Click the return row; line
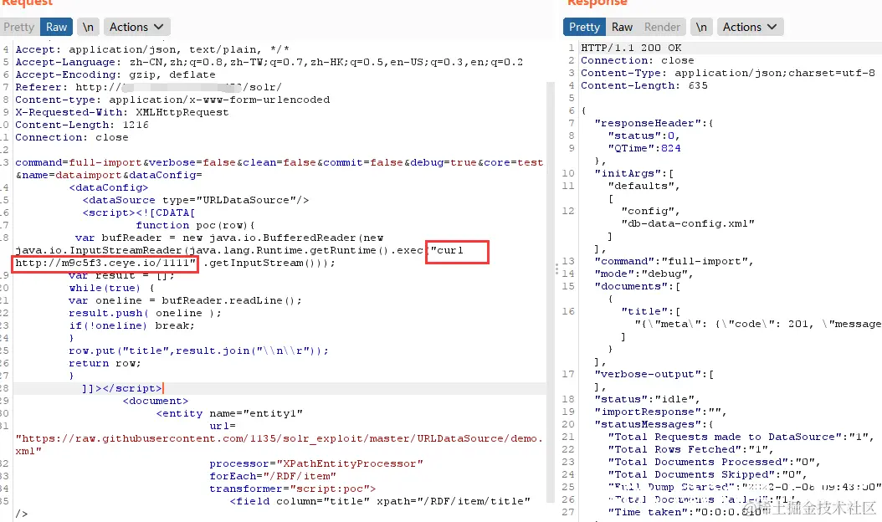 [105, 363]
